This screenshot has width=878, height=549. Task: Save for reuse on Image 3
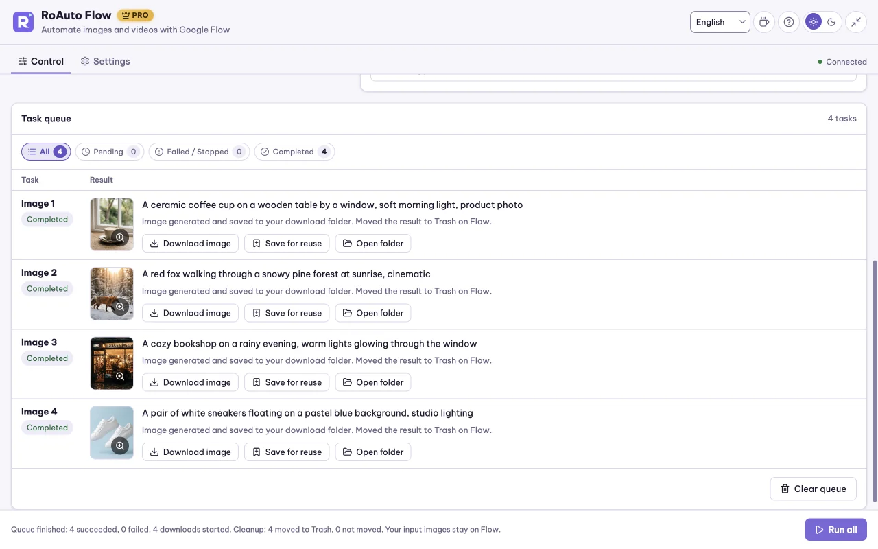(287, 382)
